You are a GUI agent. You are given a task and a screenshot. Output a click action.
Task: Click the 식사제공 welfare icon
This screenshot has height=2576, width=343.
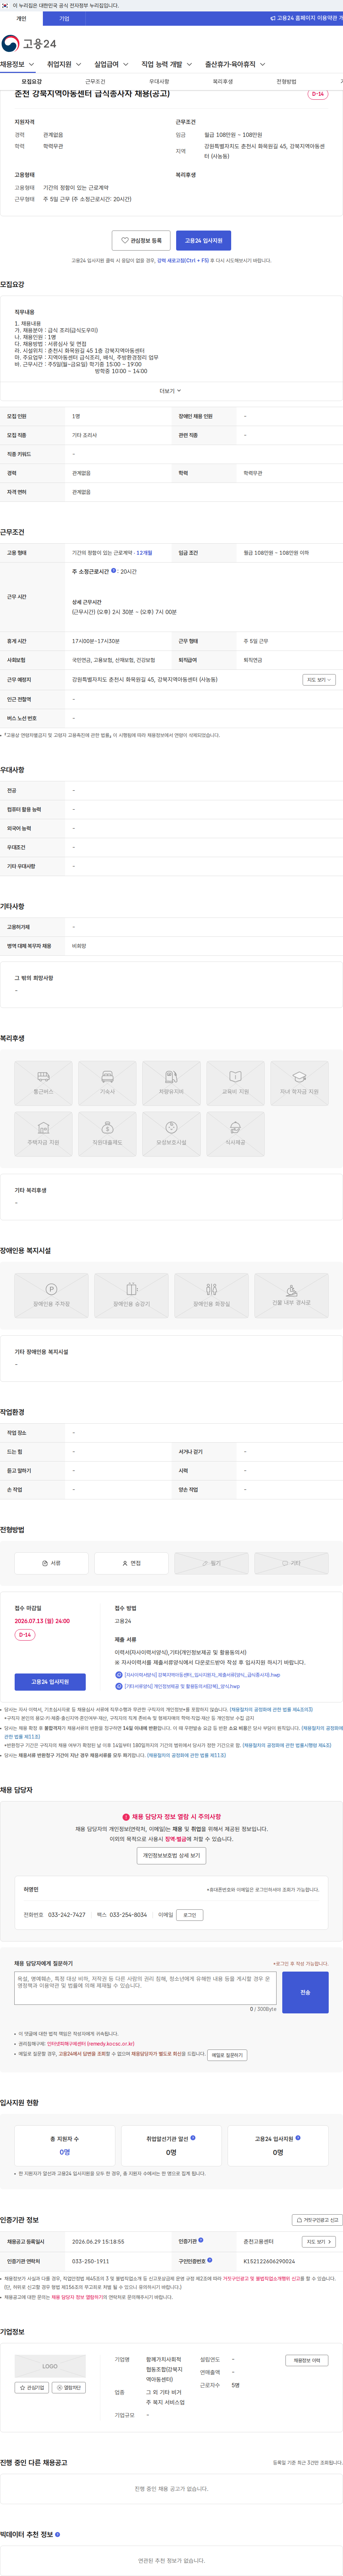pos(235,1134)
